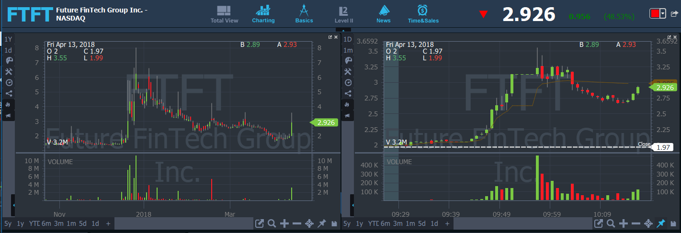Detach left chart using top-right popout icon
The image size is (681, 233).
tap(330, 37)
